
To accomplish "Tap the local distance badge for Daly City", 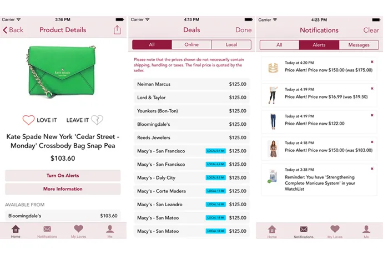I will pos(216,177).
